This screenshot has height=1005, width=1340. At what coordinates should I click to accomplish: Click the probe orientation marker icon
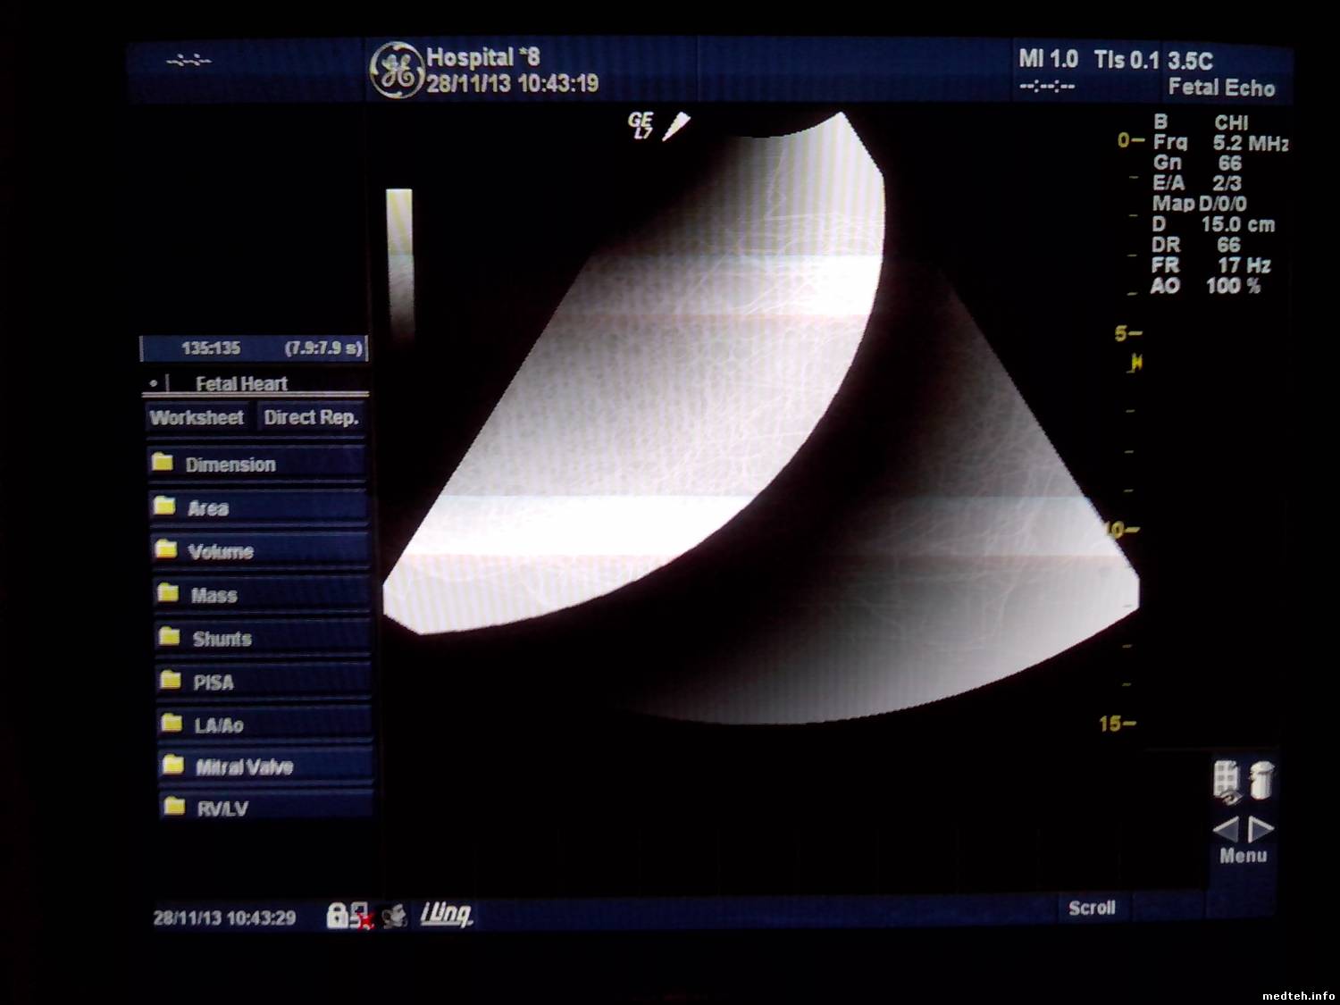pyautogui.click(x=675, y=126)
